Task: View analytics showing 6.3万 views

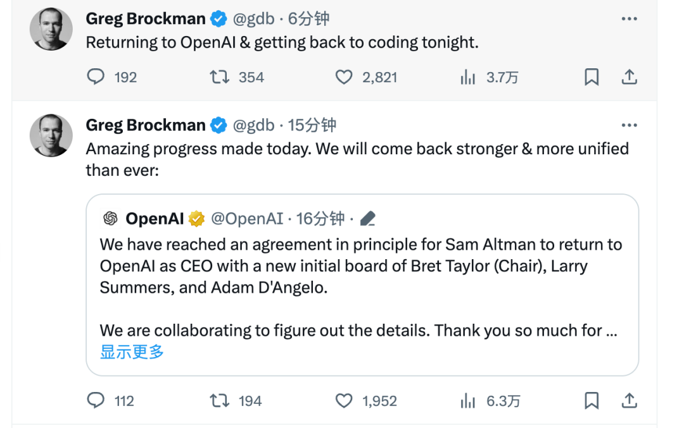Action: tap(467, 401)
